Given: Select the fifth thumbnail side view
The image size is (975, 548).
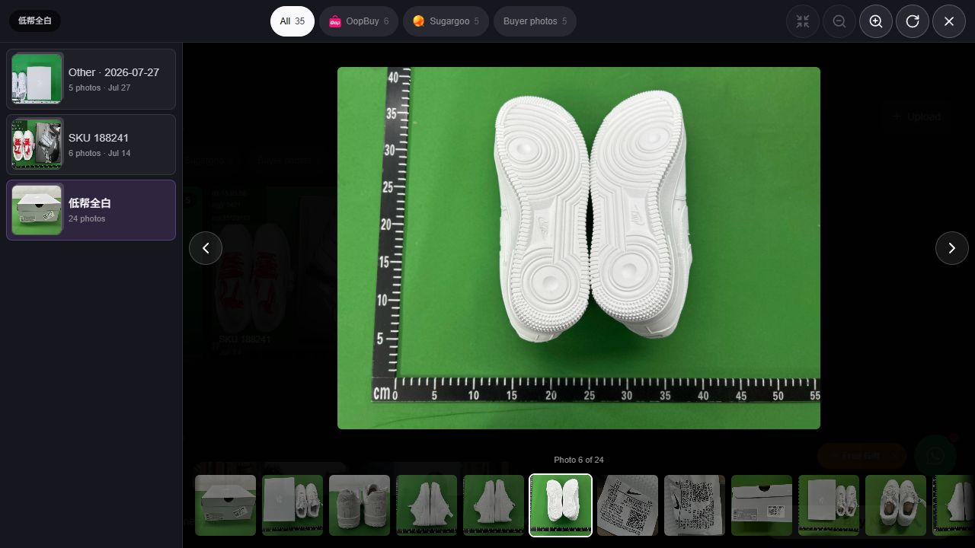Looking at the screenshot, I should coord(494,505).
